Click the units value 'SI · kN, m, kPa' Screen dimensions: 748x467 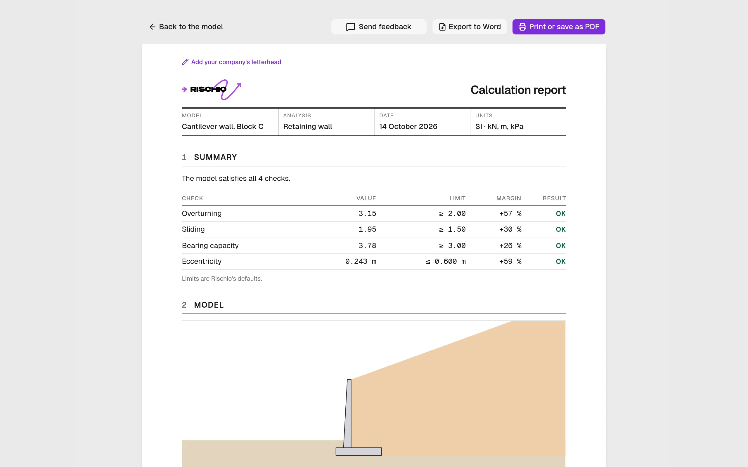[x=499, y=127]
